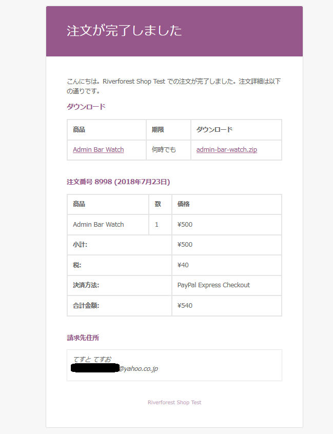Click the 注文番号 8998 order heading
The image size is (333, 434).
118,182
